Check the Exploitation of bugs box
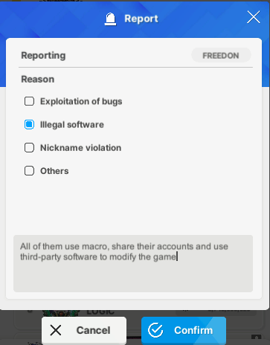This screenshot has width=270, height=345. pyautogui.click(x=29, y=101)
